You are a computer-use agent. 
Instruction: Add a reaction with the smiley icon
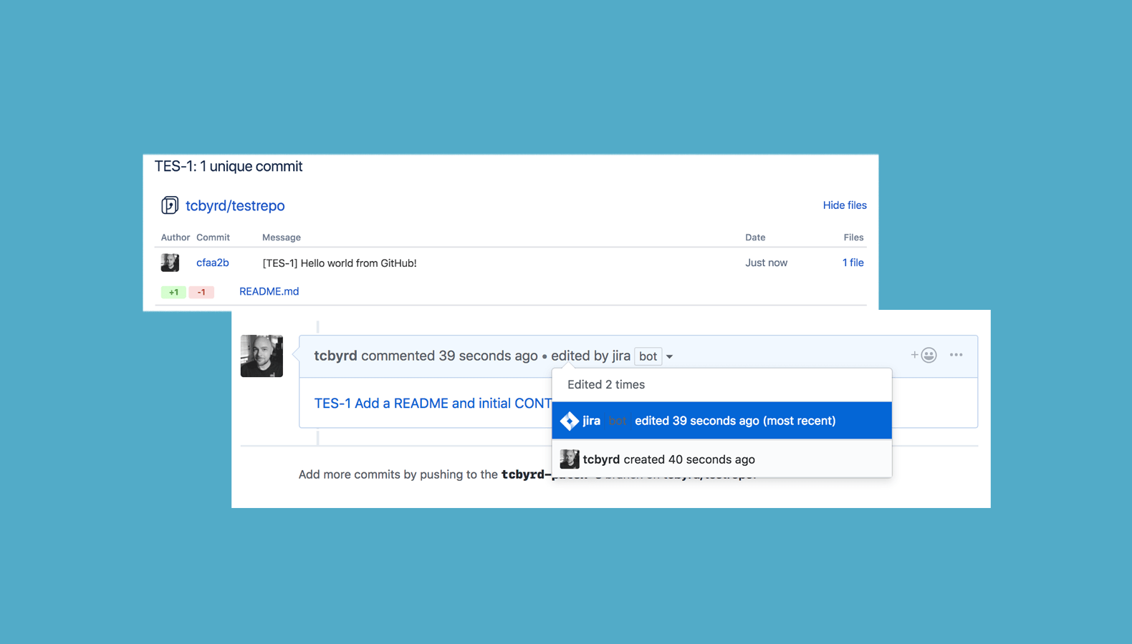click(924, 355)
